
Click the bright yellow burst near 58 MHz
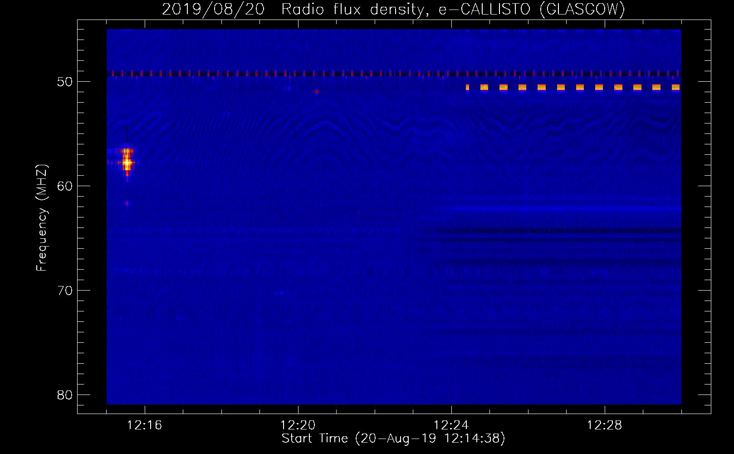click(127, 162)
